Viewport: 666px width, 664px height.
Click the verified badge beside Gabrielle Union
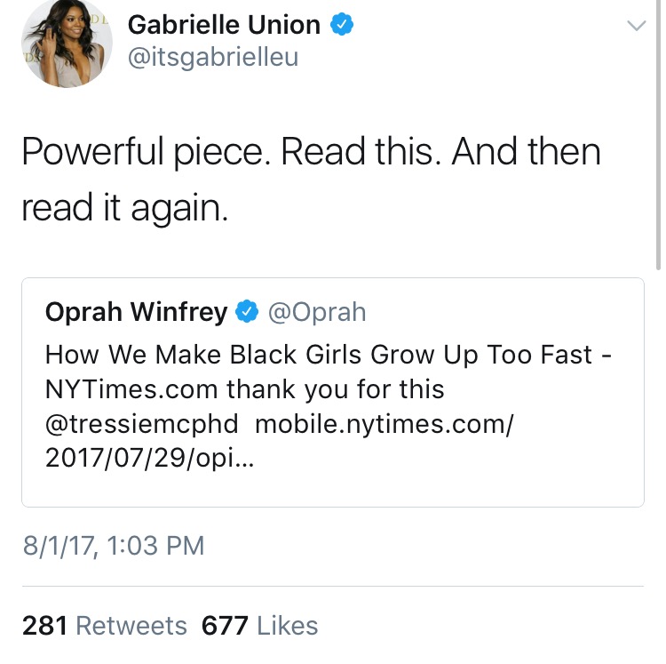click(x=343, y=25)
